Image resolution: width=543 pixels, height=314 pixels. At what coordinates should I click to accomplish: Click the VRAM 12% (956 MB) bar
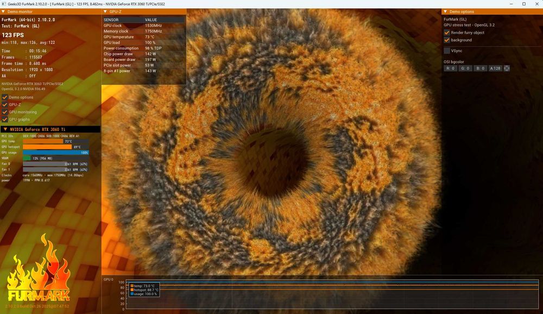click(56, 158)
